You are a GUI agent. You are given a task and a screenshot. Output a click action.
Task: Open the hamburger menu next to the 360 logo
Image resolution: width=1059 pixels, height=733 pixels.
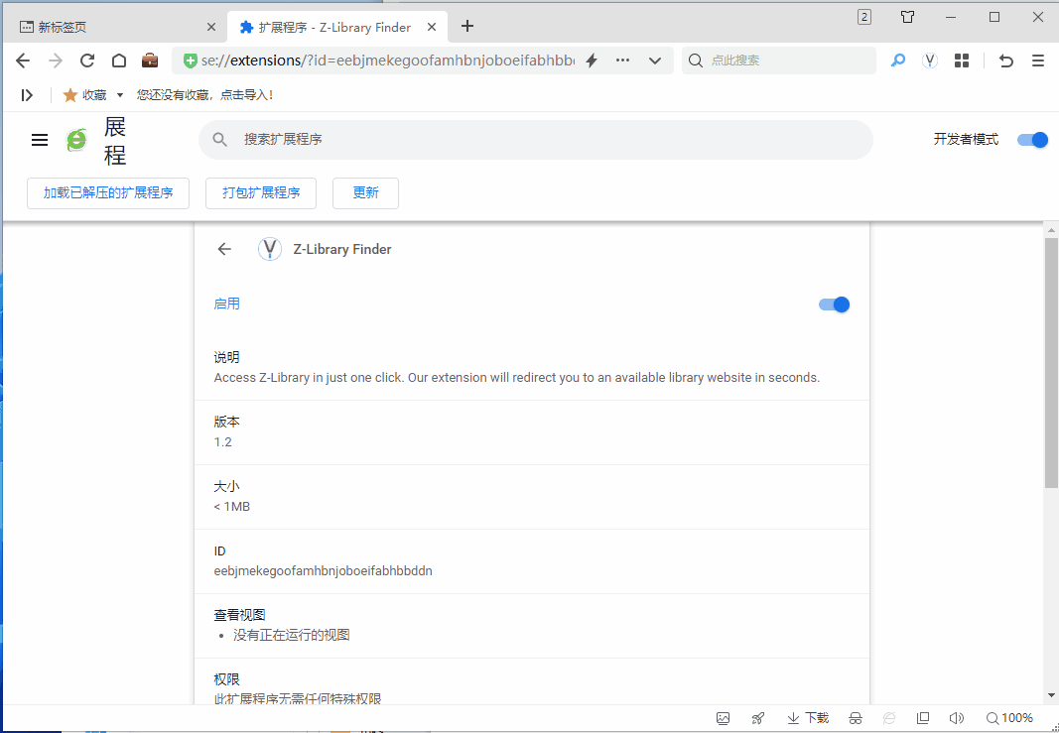40,140
